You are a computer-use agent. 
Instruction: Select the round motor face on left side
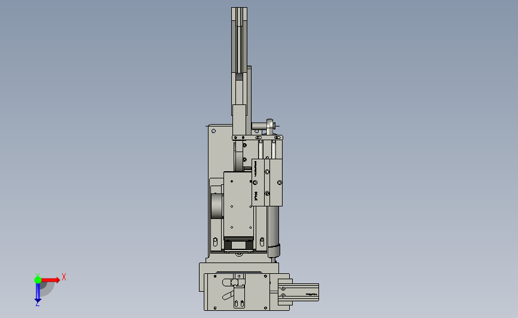pyautogui.click(x=217, y=205)
